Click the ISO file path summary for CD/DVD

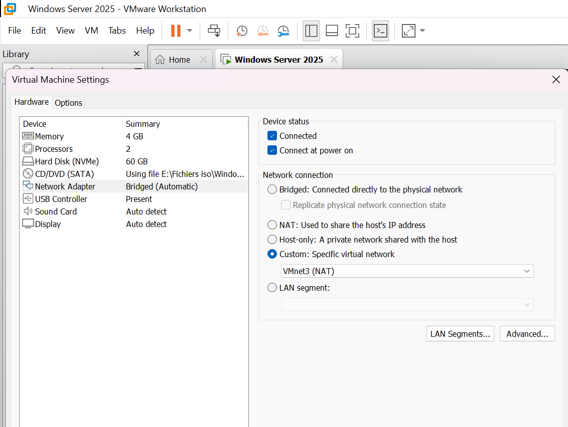[x=185, y=174]
